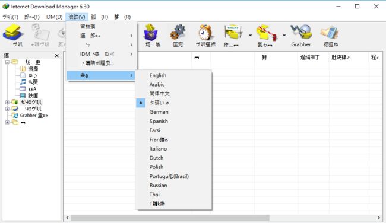
Task: Click the Unfinished downloads folder icon
Action: [x=15, y=102]
